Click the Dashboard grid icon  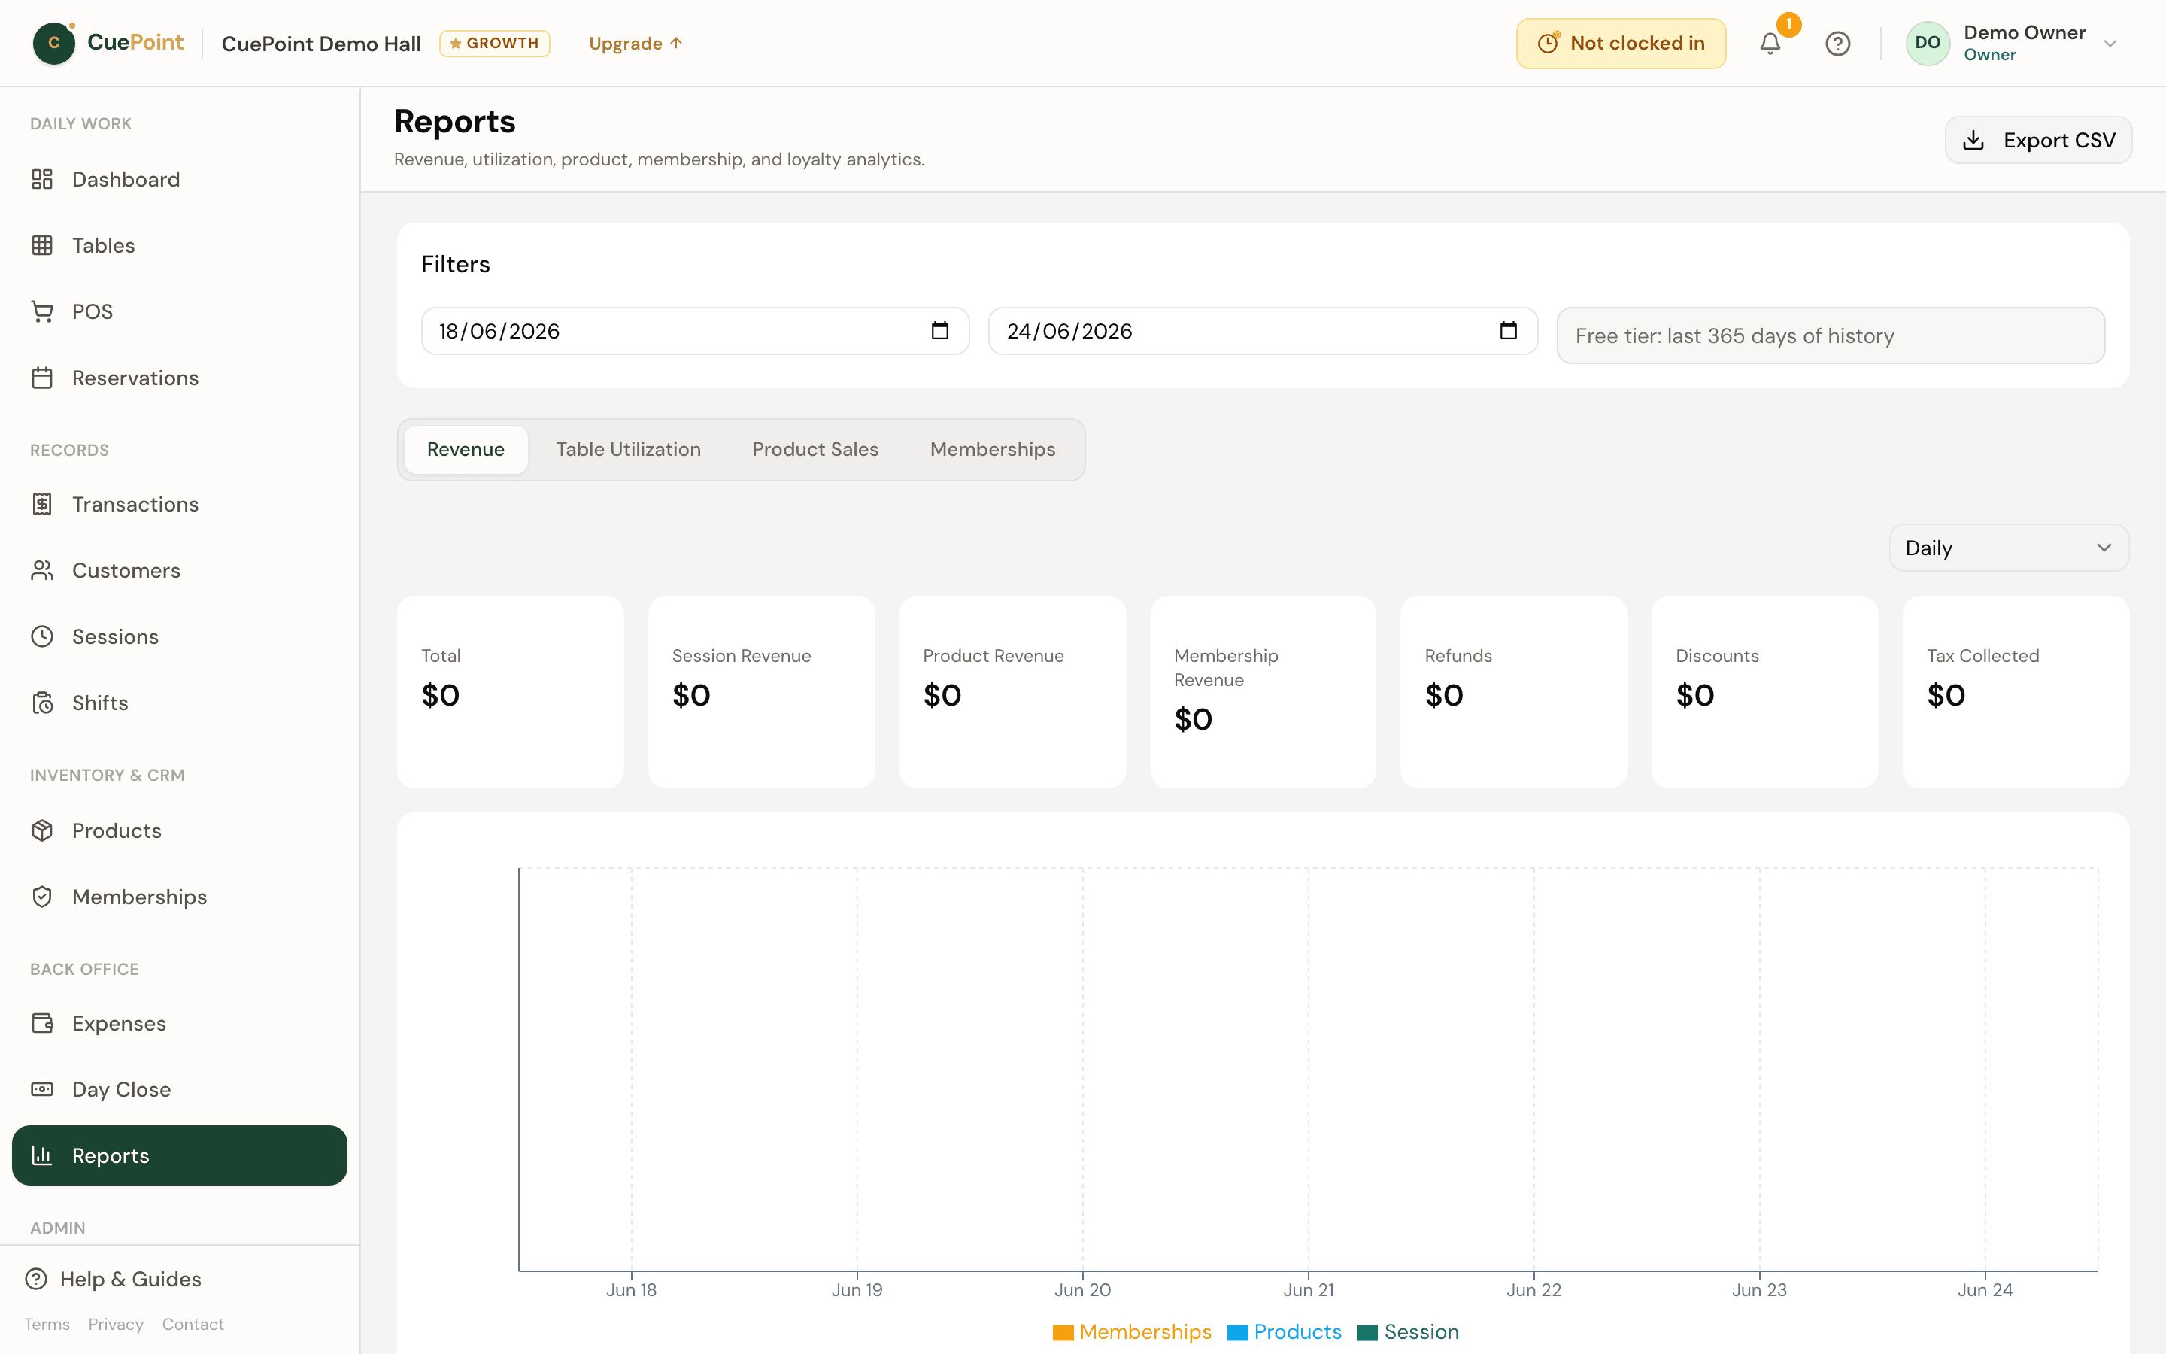click(42, 179)
